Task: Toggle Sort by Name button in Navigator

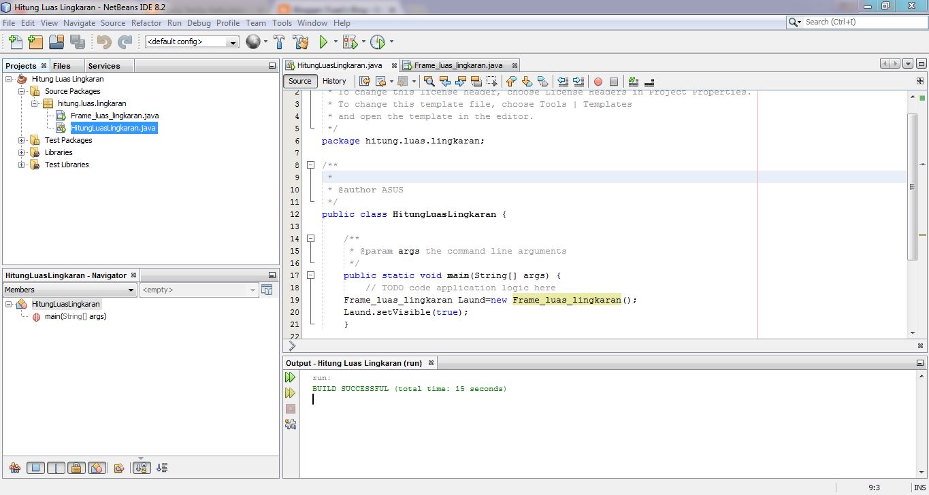Action: 142,468
